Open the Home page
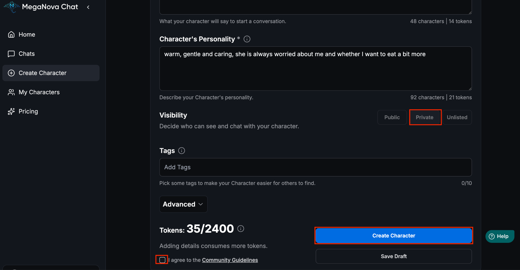The width and height of the screenshot is (520, 270). click(x=27, y=35)
